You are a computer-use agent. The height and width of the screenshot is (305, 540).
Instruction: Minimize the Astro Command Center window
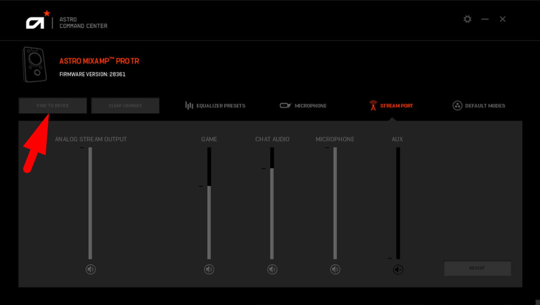point(485,19)
